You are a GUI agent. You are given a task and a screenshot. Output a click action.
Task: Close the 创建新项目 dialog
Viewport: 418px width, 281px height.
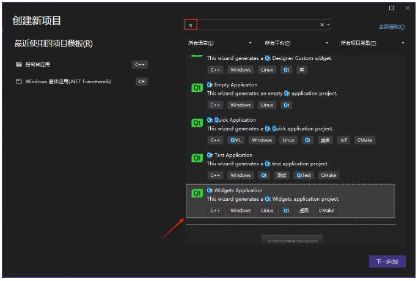point(408,8)
